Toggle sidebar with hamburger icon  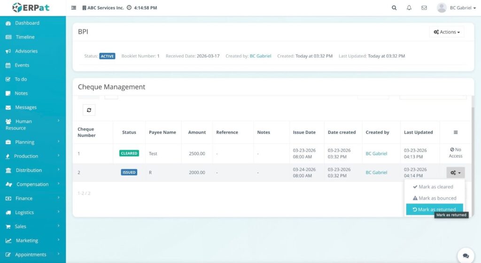tap(74, 8)
